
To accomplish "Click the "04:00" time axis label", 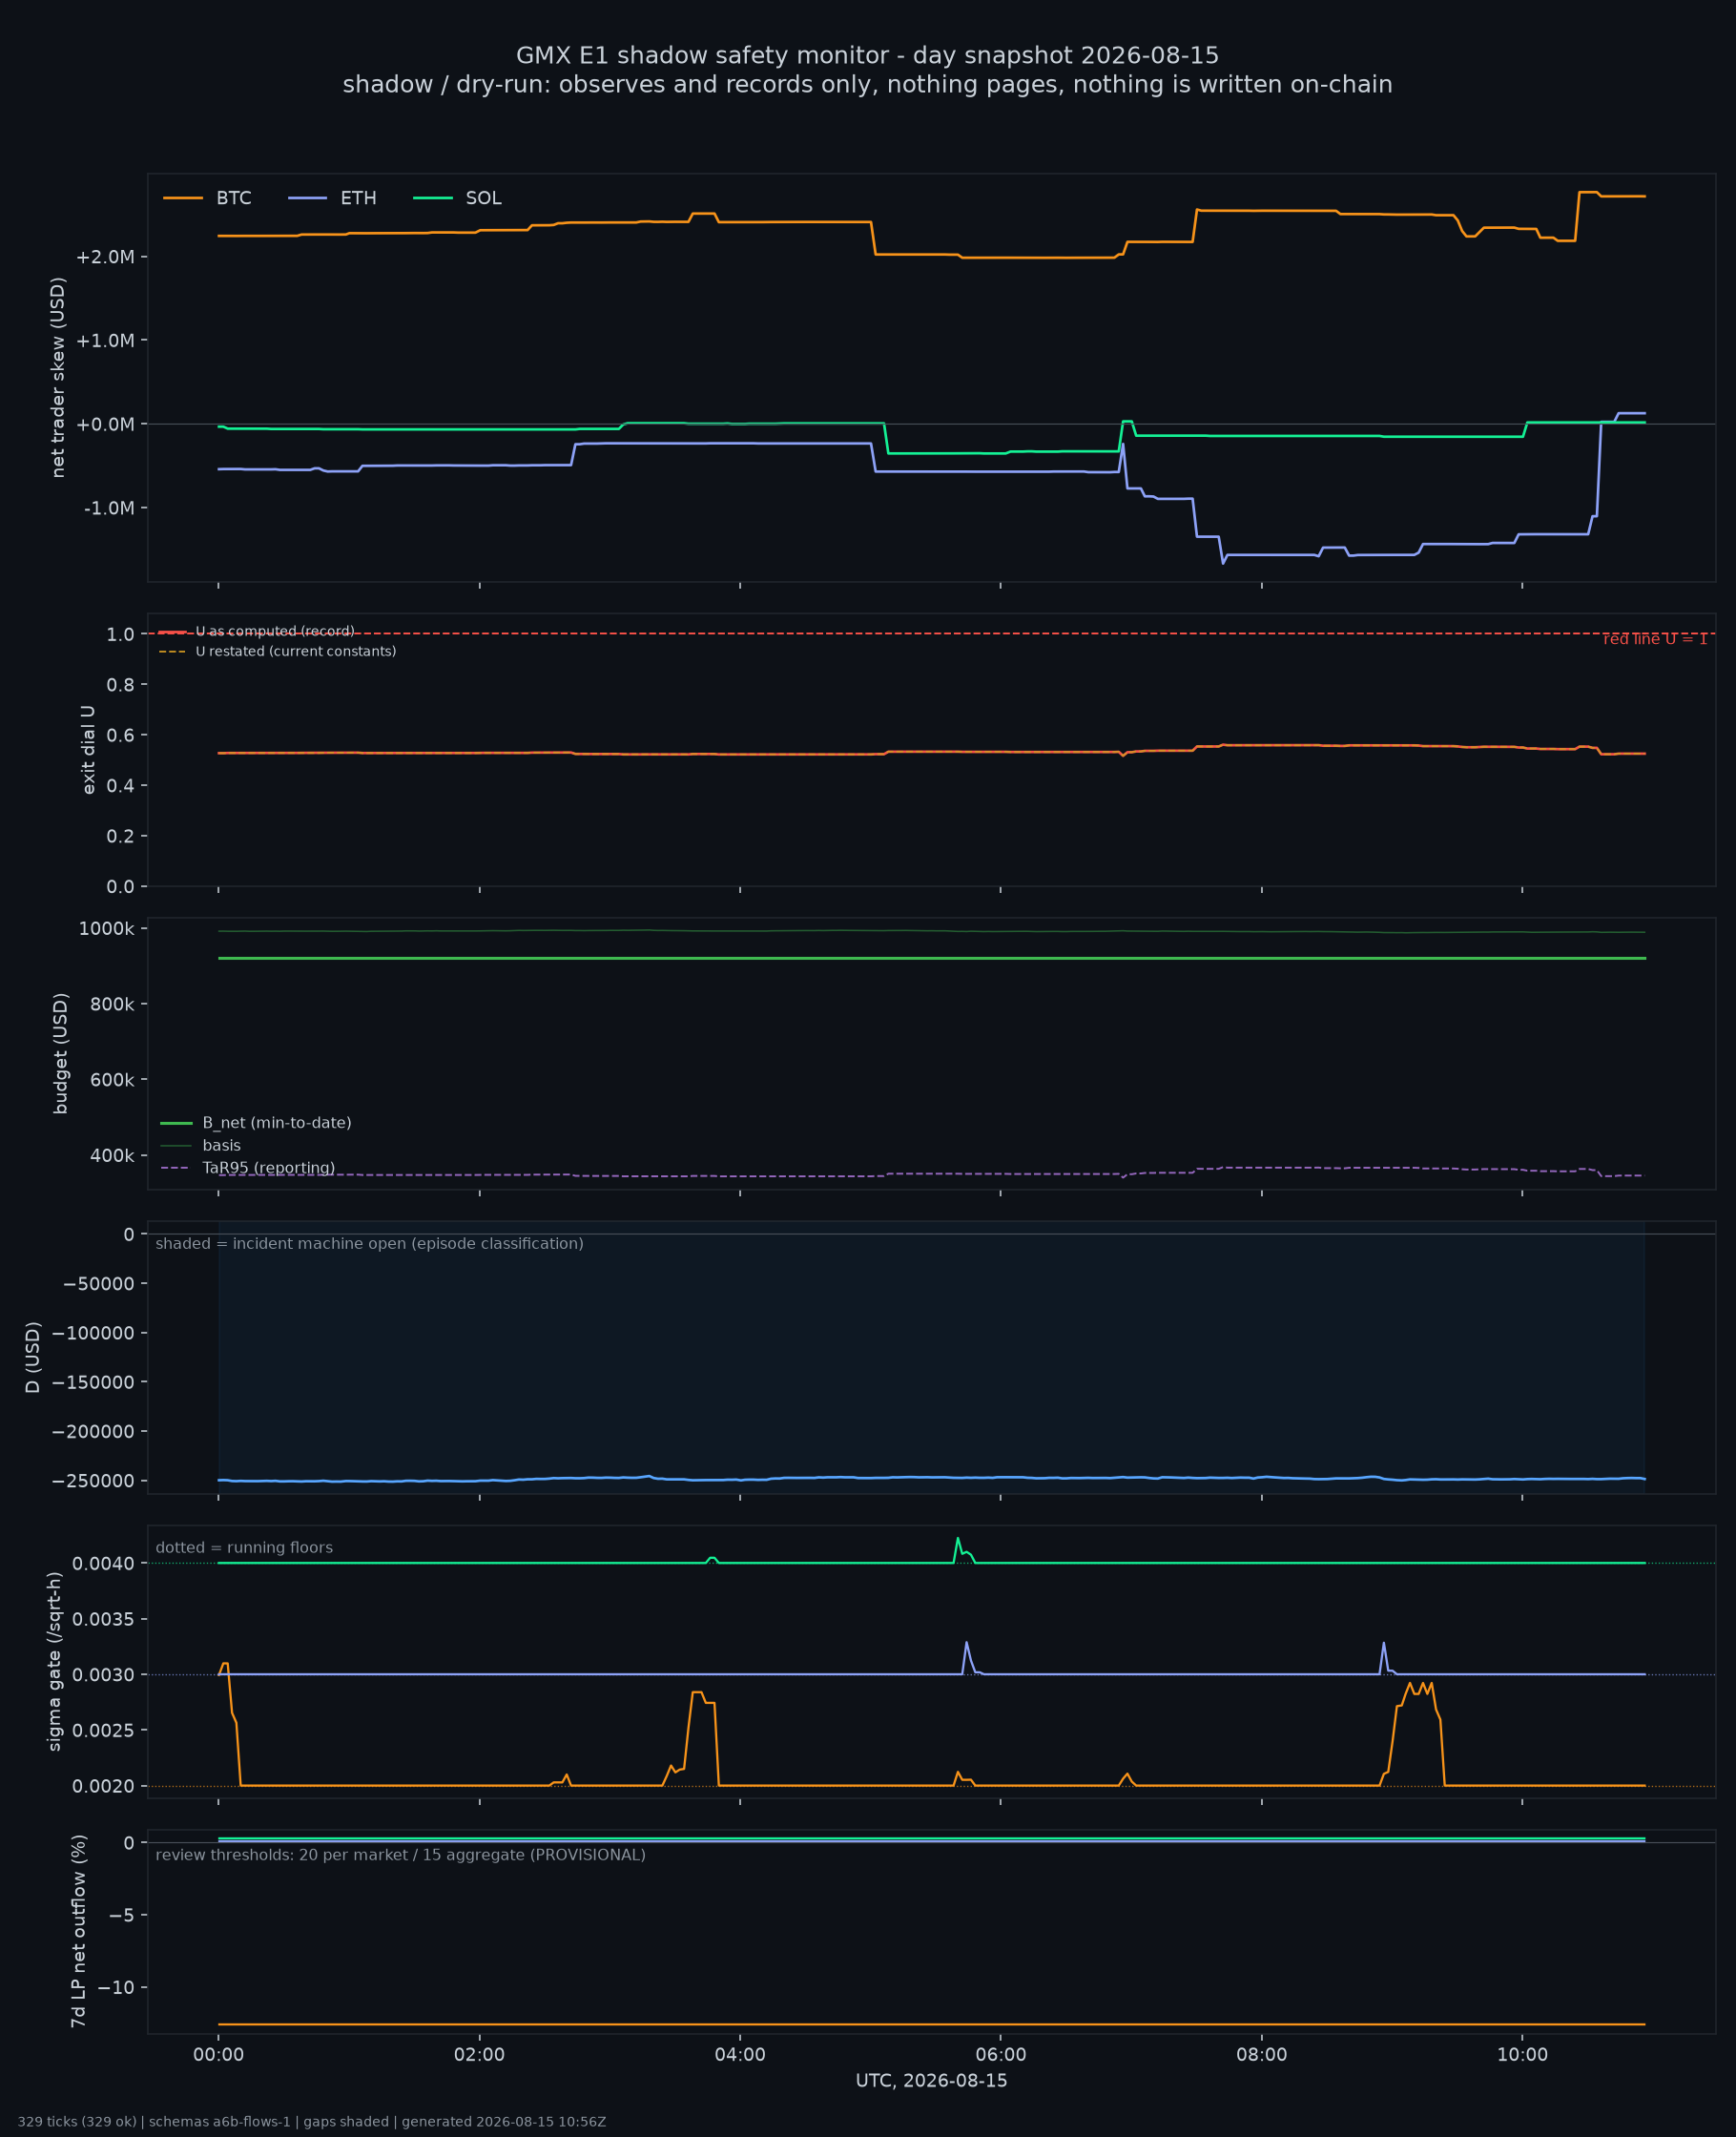I will 740,2055.
